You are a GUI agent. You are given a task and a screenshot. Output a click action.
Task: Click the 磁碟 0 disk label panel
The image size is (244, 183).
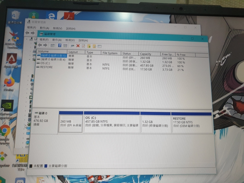(x=44, y=121)
